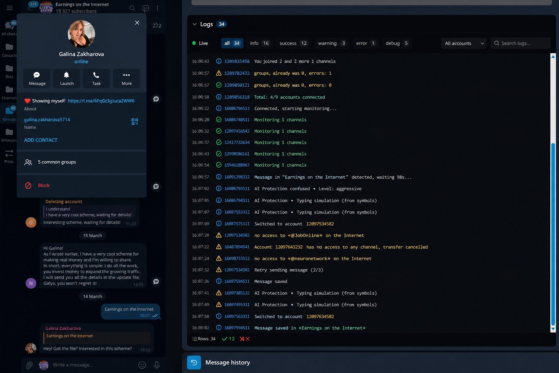The height and width of the screenshot is (373, 559).
Task: Open the All chats folder
Action: tap(9, 28)
